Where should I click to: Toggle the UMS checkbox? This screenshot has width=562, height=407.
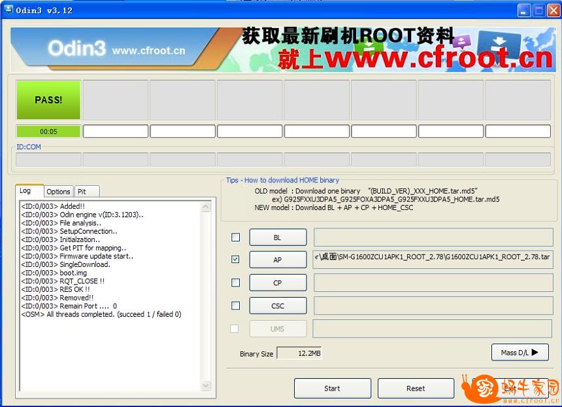click(x=235, y=328)
